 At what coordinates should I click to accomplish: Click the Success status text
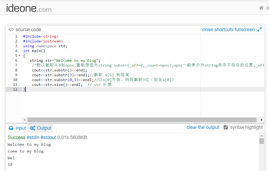pyautogui.click(x=16, y=137)
